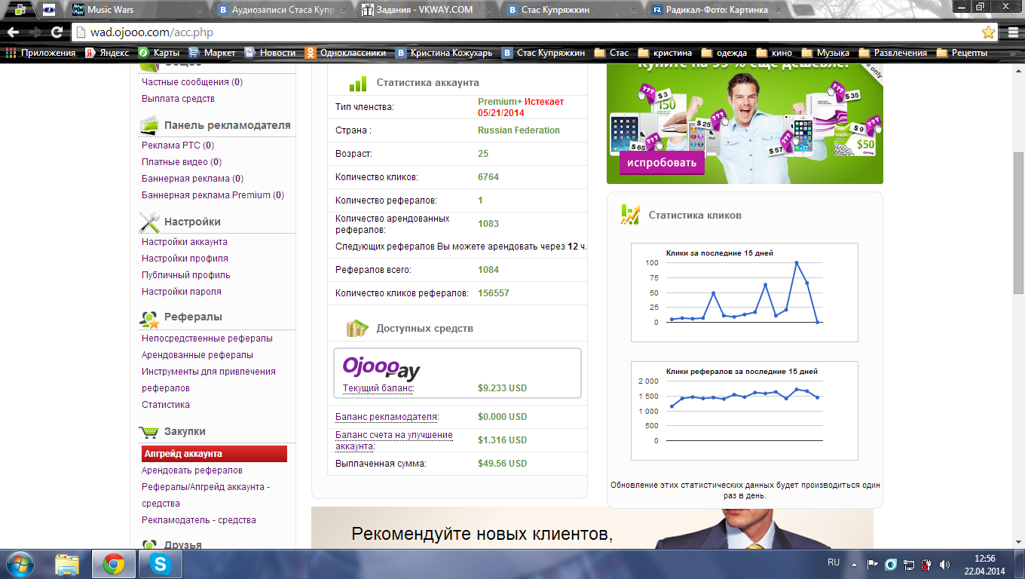
Task: Switch to the Стас Купряжкин browser tab
Action: [570, 11]
